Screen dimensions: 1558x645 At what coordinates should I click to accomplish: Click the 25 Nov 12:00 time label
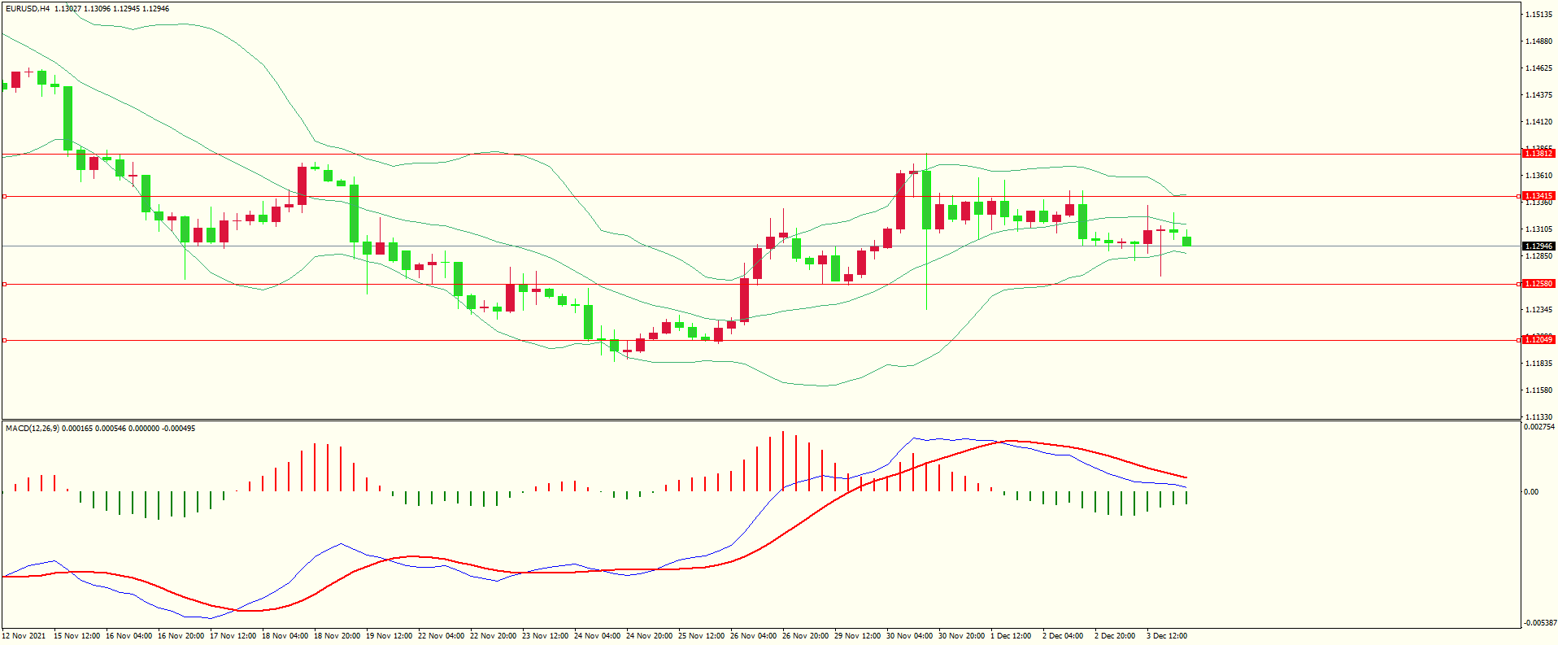pos(702,636)
